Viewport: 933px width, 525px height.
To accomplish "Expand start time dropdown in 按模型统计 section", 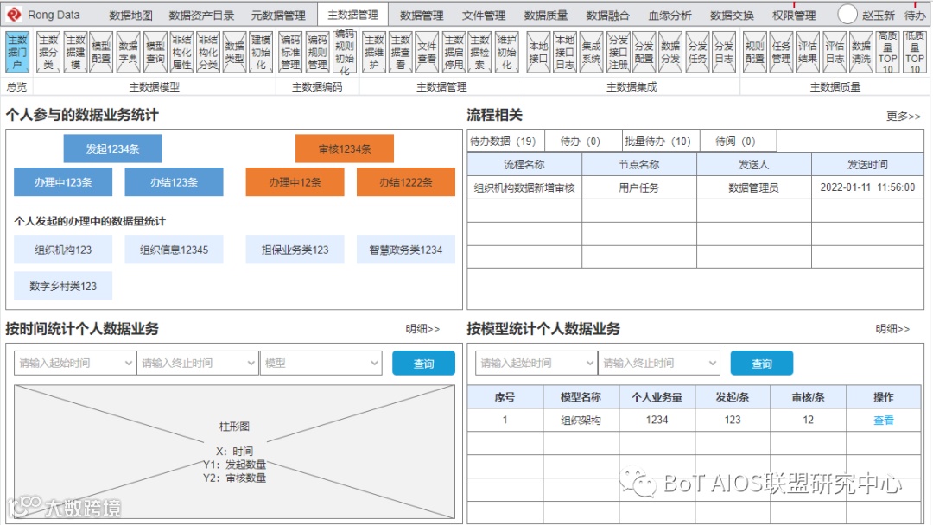I will click(536, 363).
